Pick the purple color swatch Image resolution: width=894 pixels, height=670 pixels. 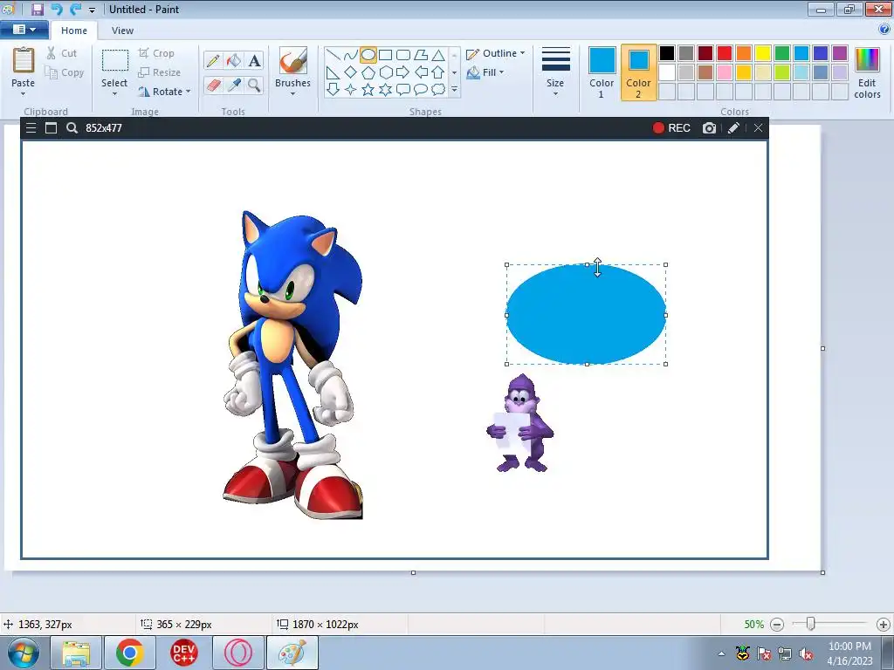tap(840, 53)
